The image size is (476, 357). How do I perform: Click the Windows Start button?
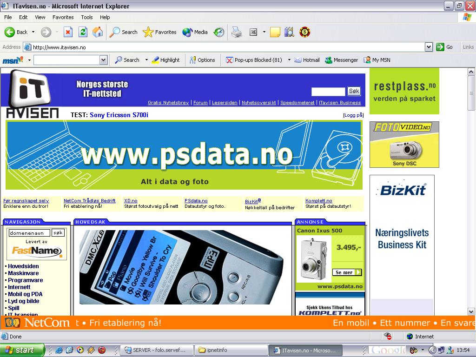(x=22, y=350)
